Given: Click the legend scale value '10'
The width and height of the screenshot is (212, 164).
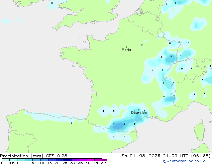Looking at the screenshot, I should [42, 163].
